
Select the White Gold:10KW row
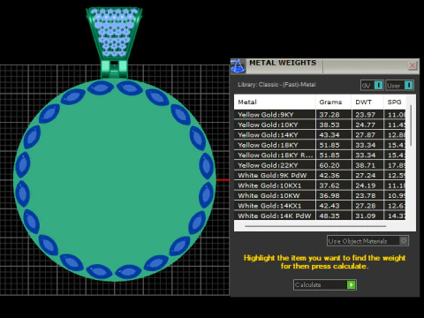[320, 195]
